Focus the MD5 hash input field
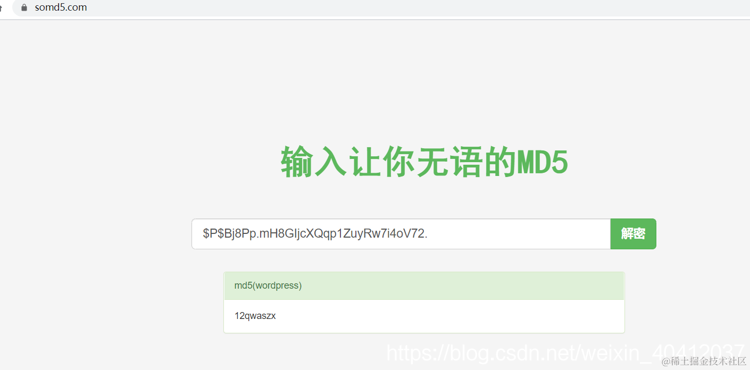This screenshot has width=750, height=370. [x=401, y=234]
